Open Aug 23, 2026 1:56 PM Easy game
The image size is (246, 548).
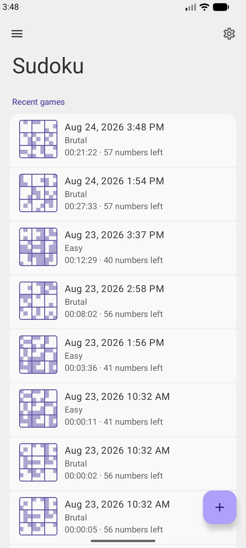pos(123,356)
